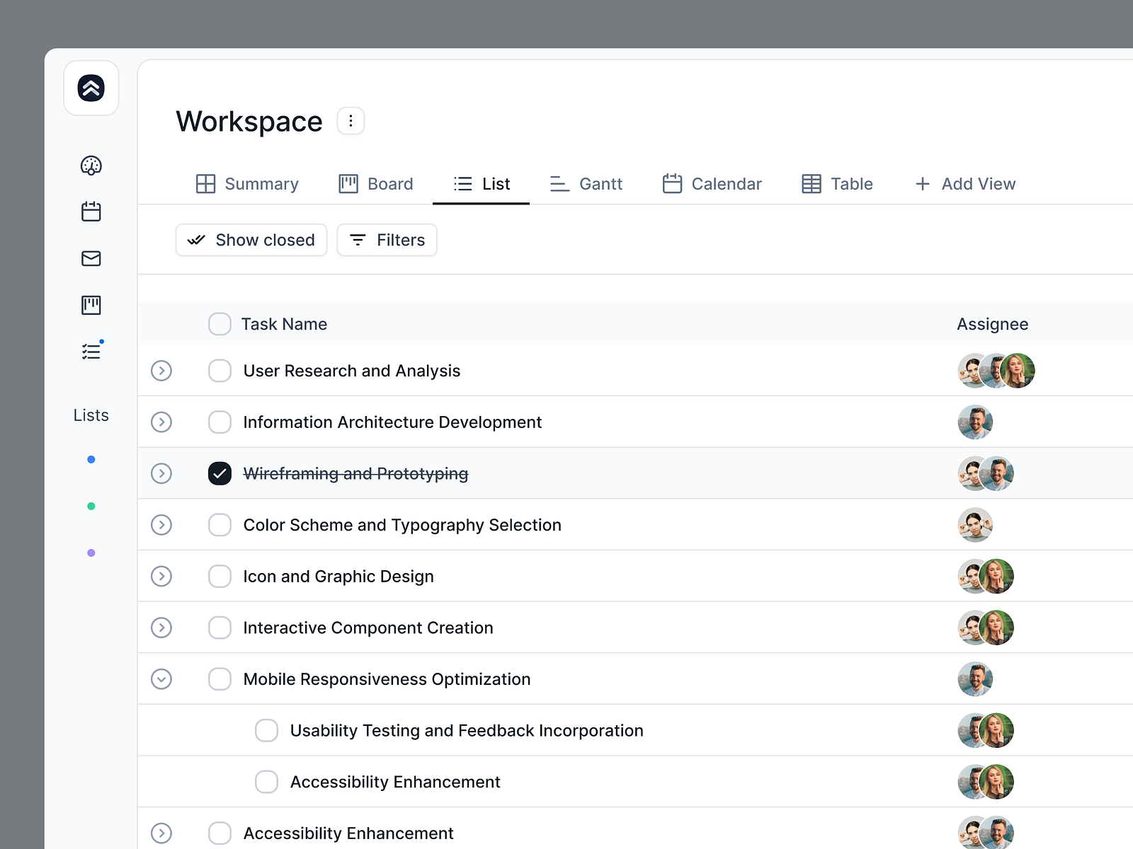This screenshot has width=1133, height=849.
Task: Open the Summary view tab
Action: point(246,184)
